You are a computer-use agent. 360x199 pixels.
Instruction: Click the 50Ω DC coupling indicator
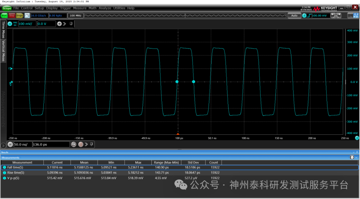click(15, 24)
